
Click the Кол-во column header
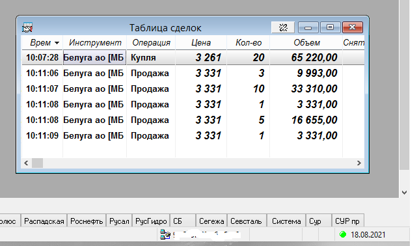coord(249,42)
